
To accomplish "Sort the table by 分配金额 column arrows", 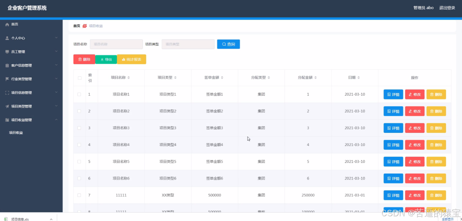I will pyautogui.click(x=316, y=78).
